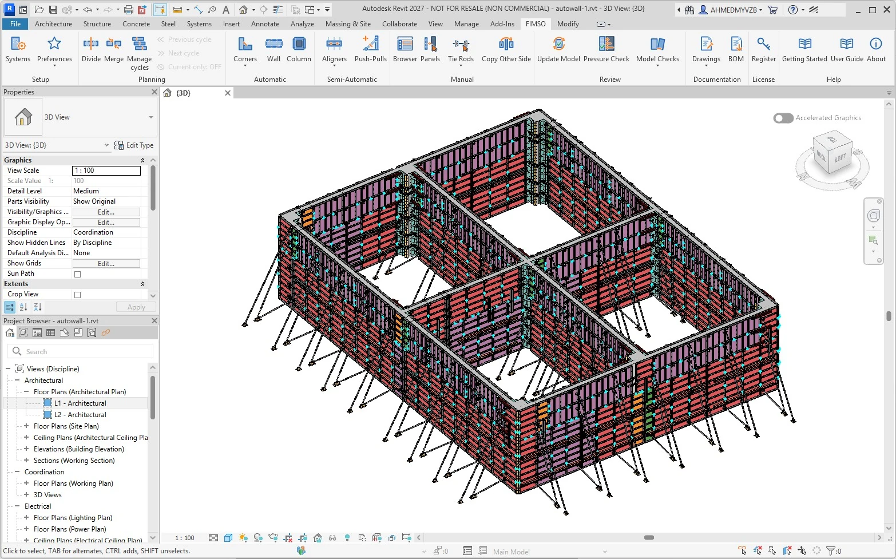Click Edit for Graphic Display Options
This screenshot has height=559, width=896.
106,222
